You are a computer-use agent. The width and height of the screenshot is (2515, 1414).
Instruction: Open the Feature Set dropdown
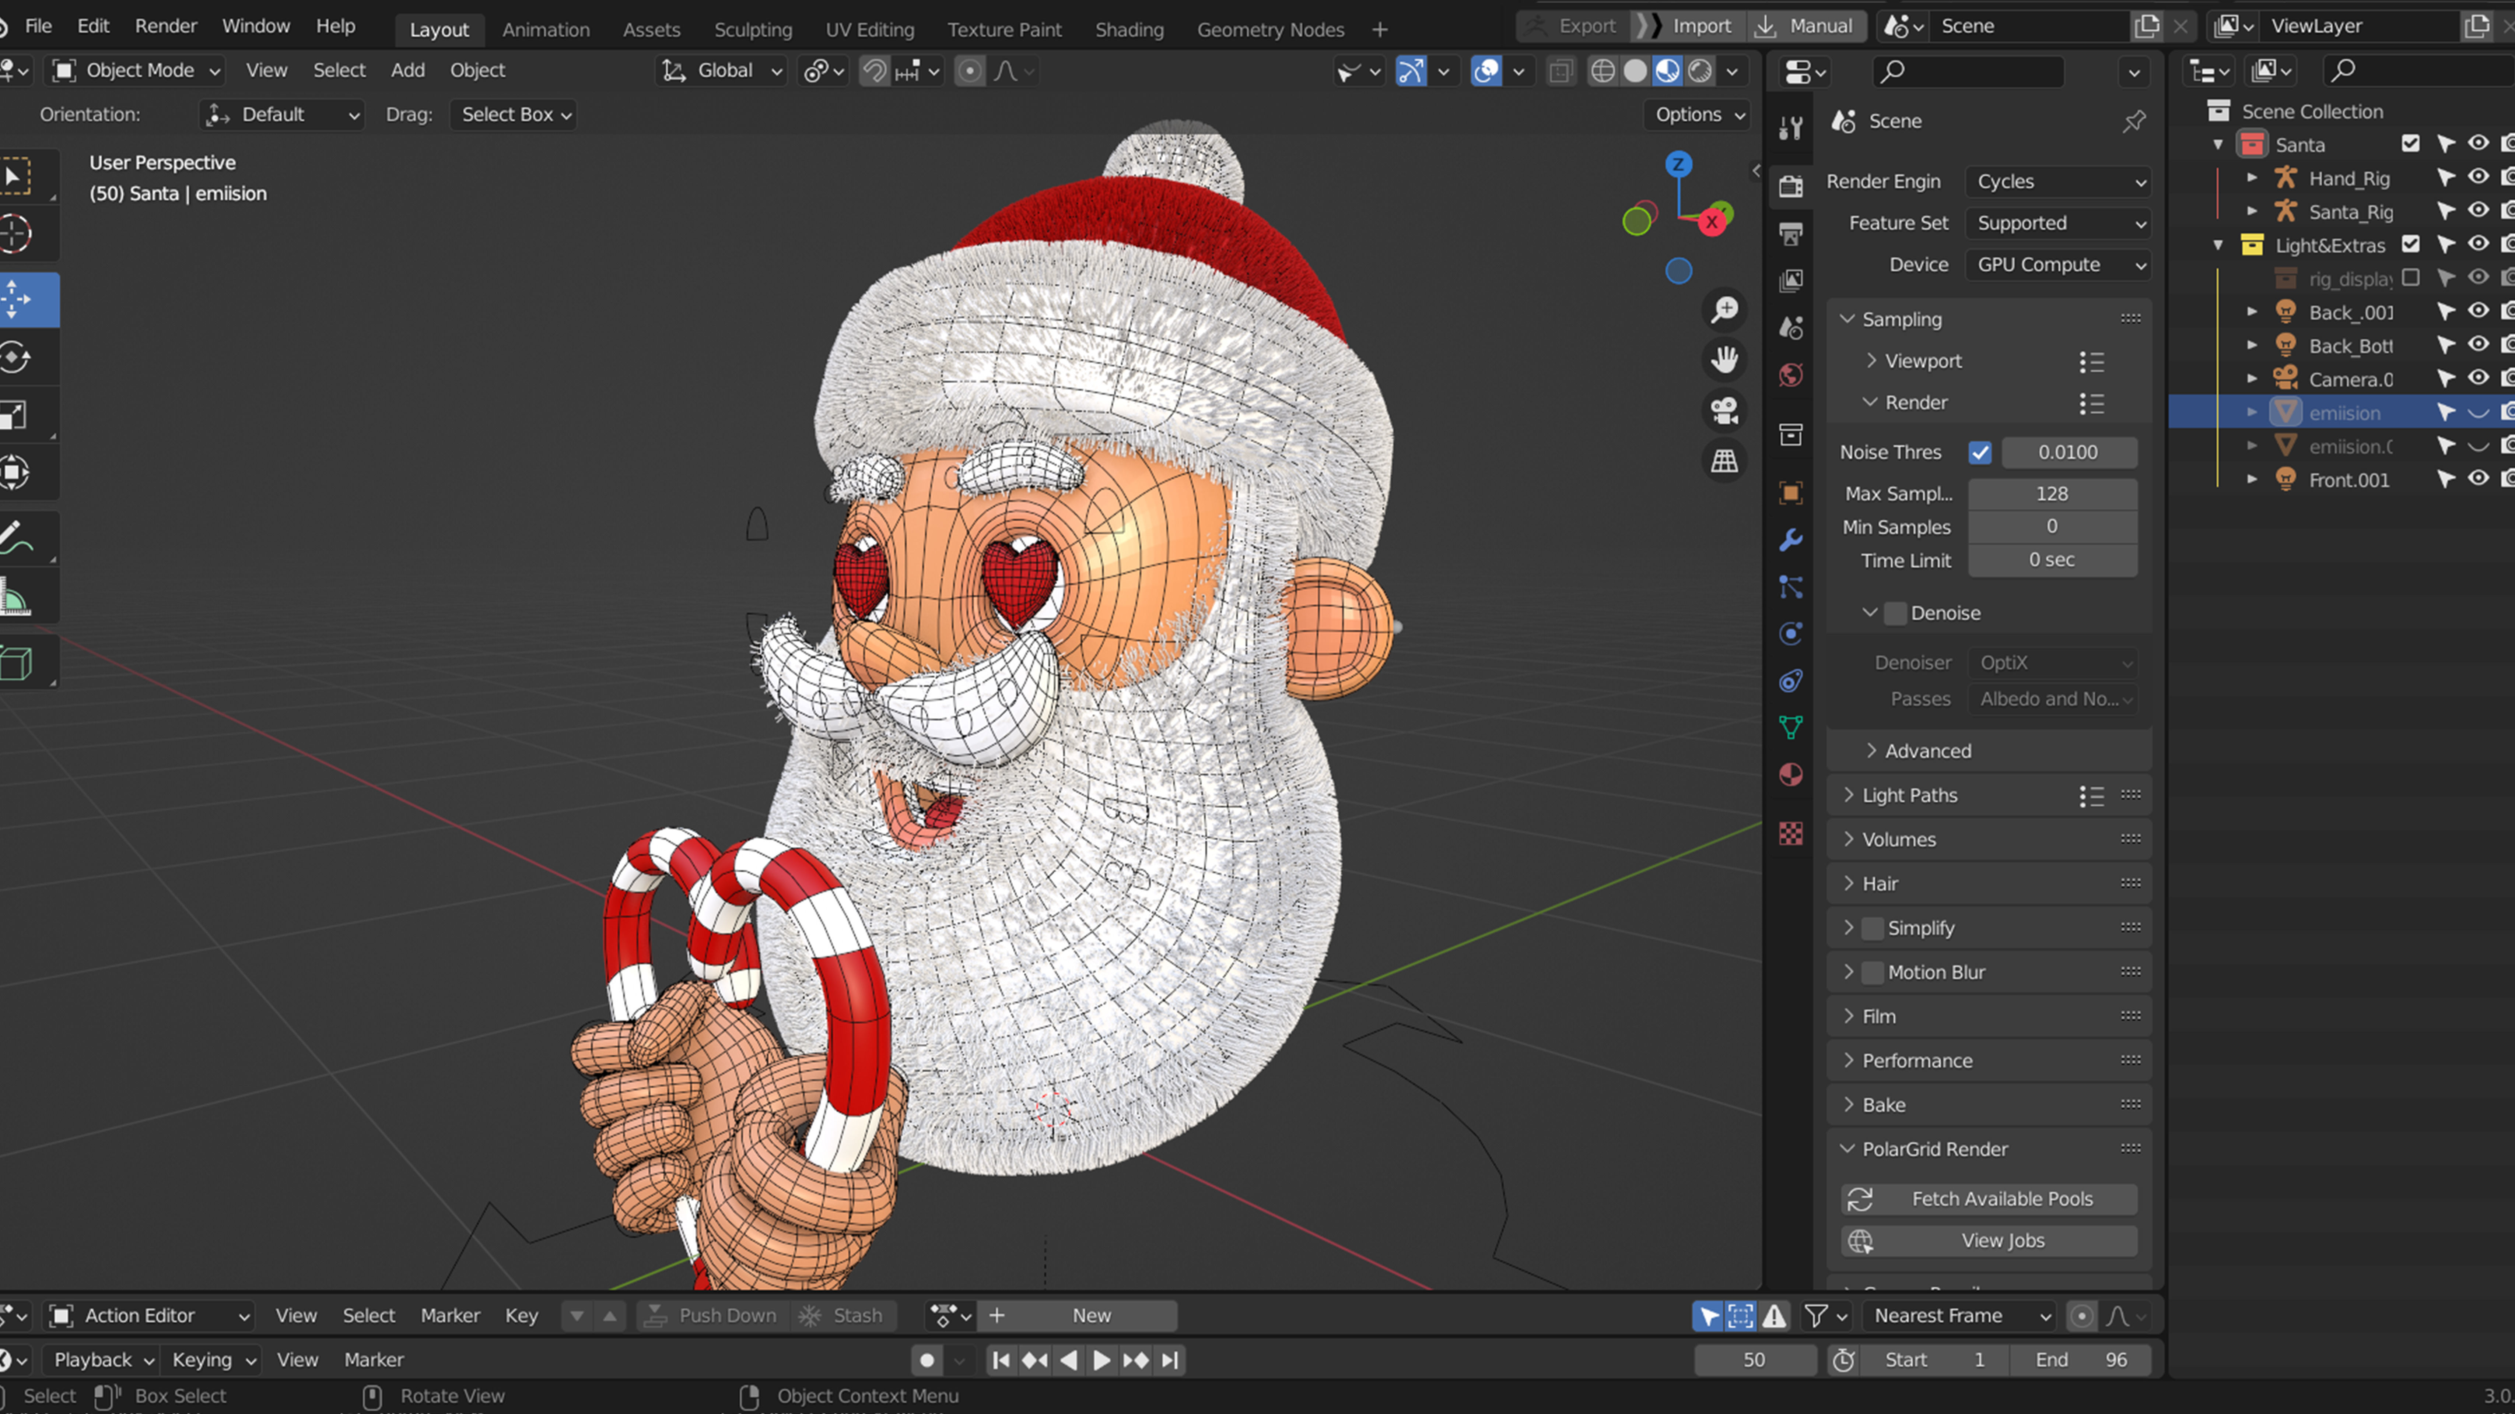click(2059, 224)
